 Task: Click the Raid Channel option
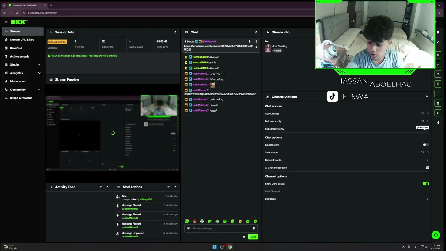pyautogui.click(x=272, y=191)
